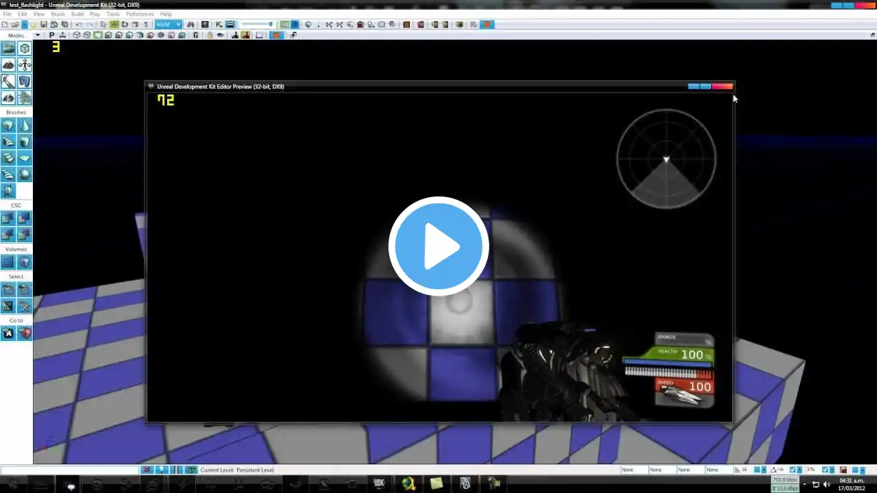Show selected actors only

8,290
